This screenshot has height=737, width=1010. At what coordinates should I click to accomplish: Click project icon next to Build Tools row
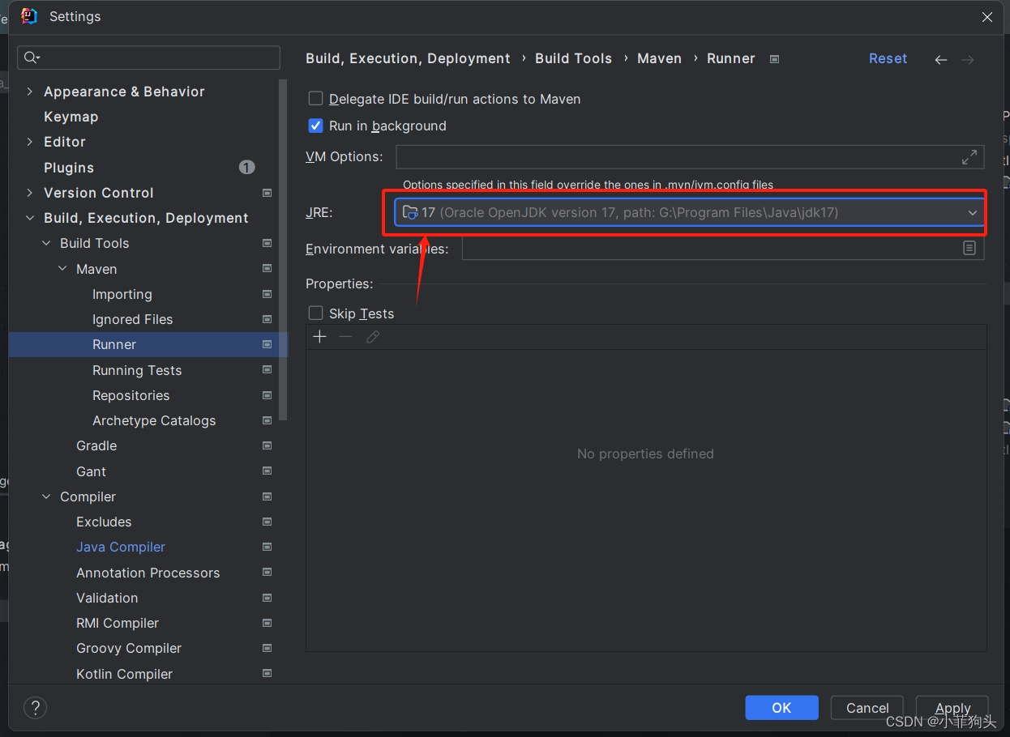click(x=267, y=243)
